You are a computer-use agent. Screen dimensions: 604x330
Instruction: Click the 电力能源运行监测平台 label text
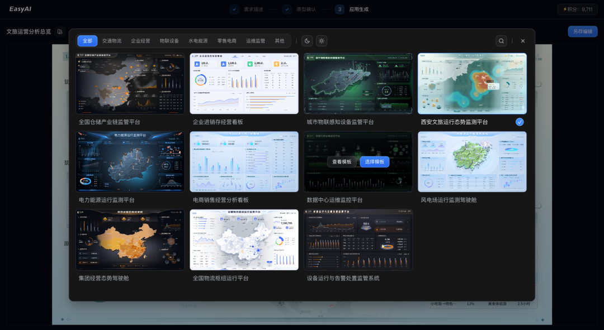coord(107,200)
